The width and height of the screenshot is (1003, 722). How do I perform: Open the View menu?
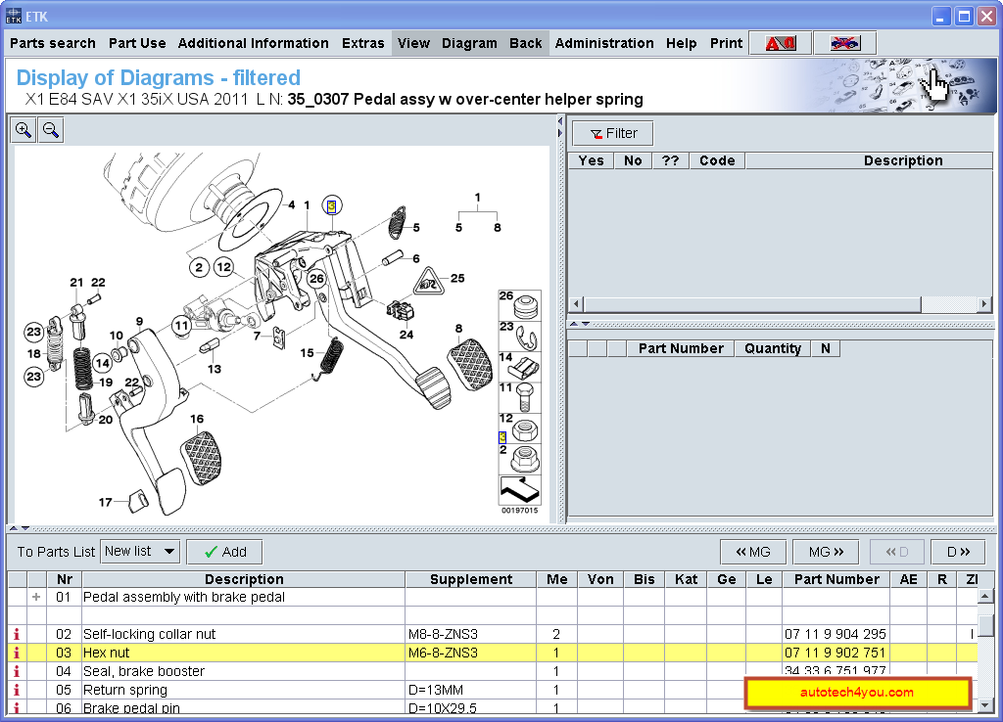(413, 43)
